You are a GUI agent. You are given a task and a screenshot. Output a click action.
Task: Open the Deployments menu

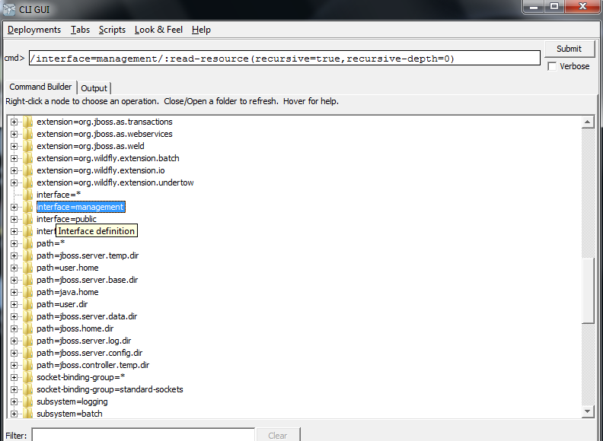coord(34,30)
